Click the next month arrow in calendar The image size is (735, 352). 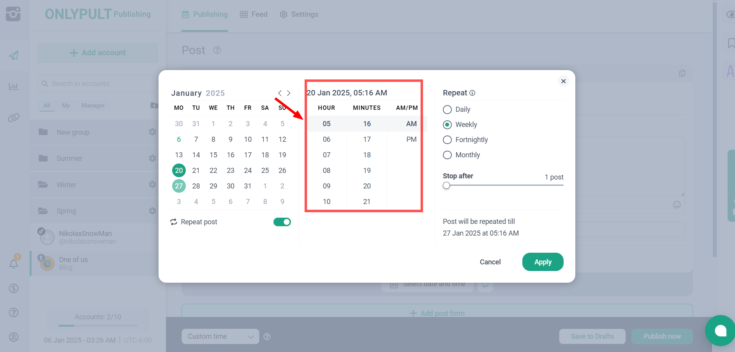click(x=289, y=93)
